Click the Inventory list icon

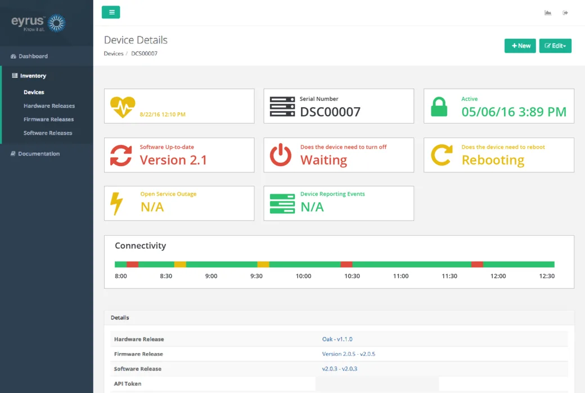tap(15, 76)
